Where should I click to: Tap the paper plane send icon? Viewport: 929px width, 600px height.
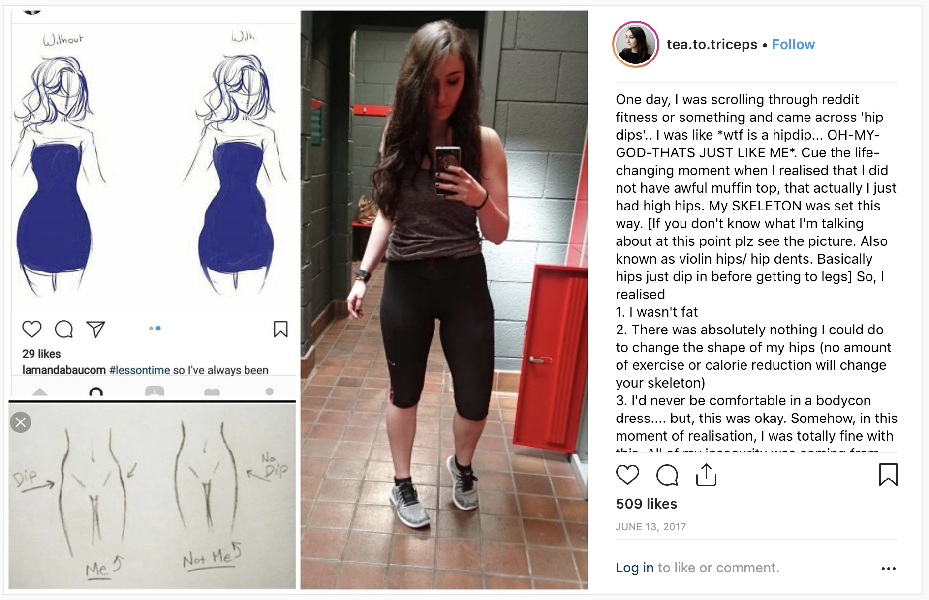click(96, 329)
